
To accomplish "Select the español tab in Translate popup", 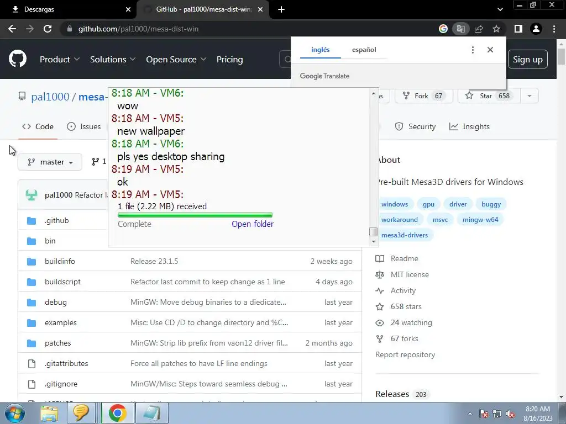I will click(x=364, y=50).
